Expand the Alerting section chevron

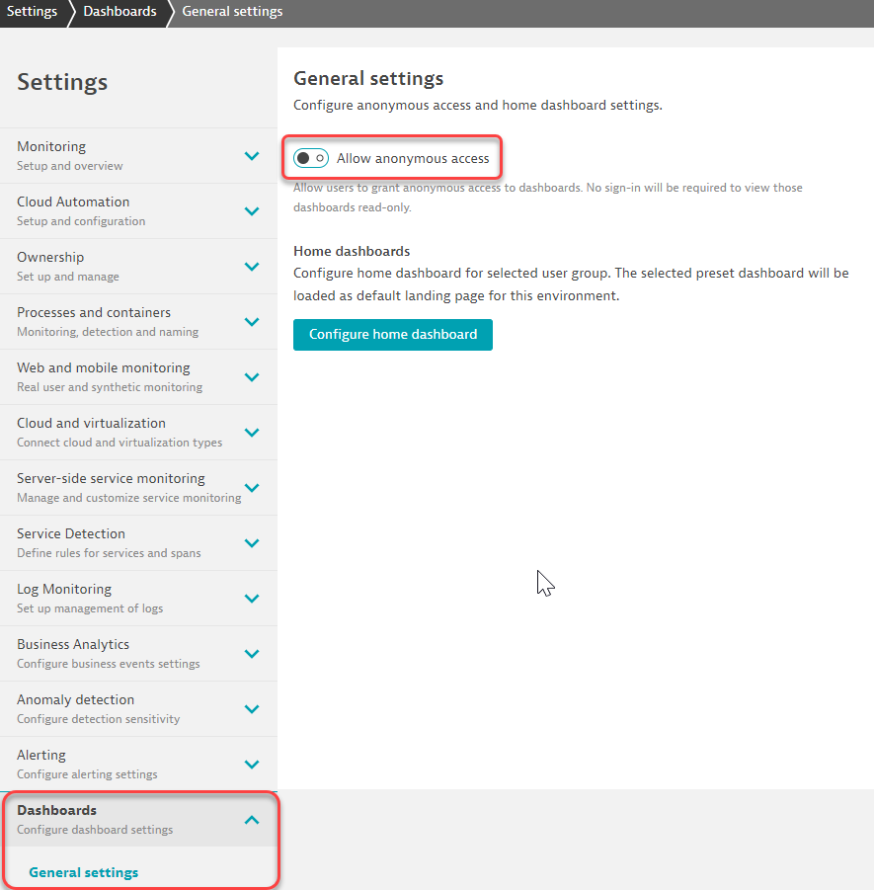click(x=252, y=765)
